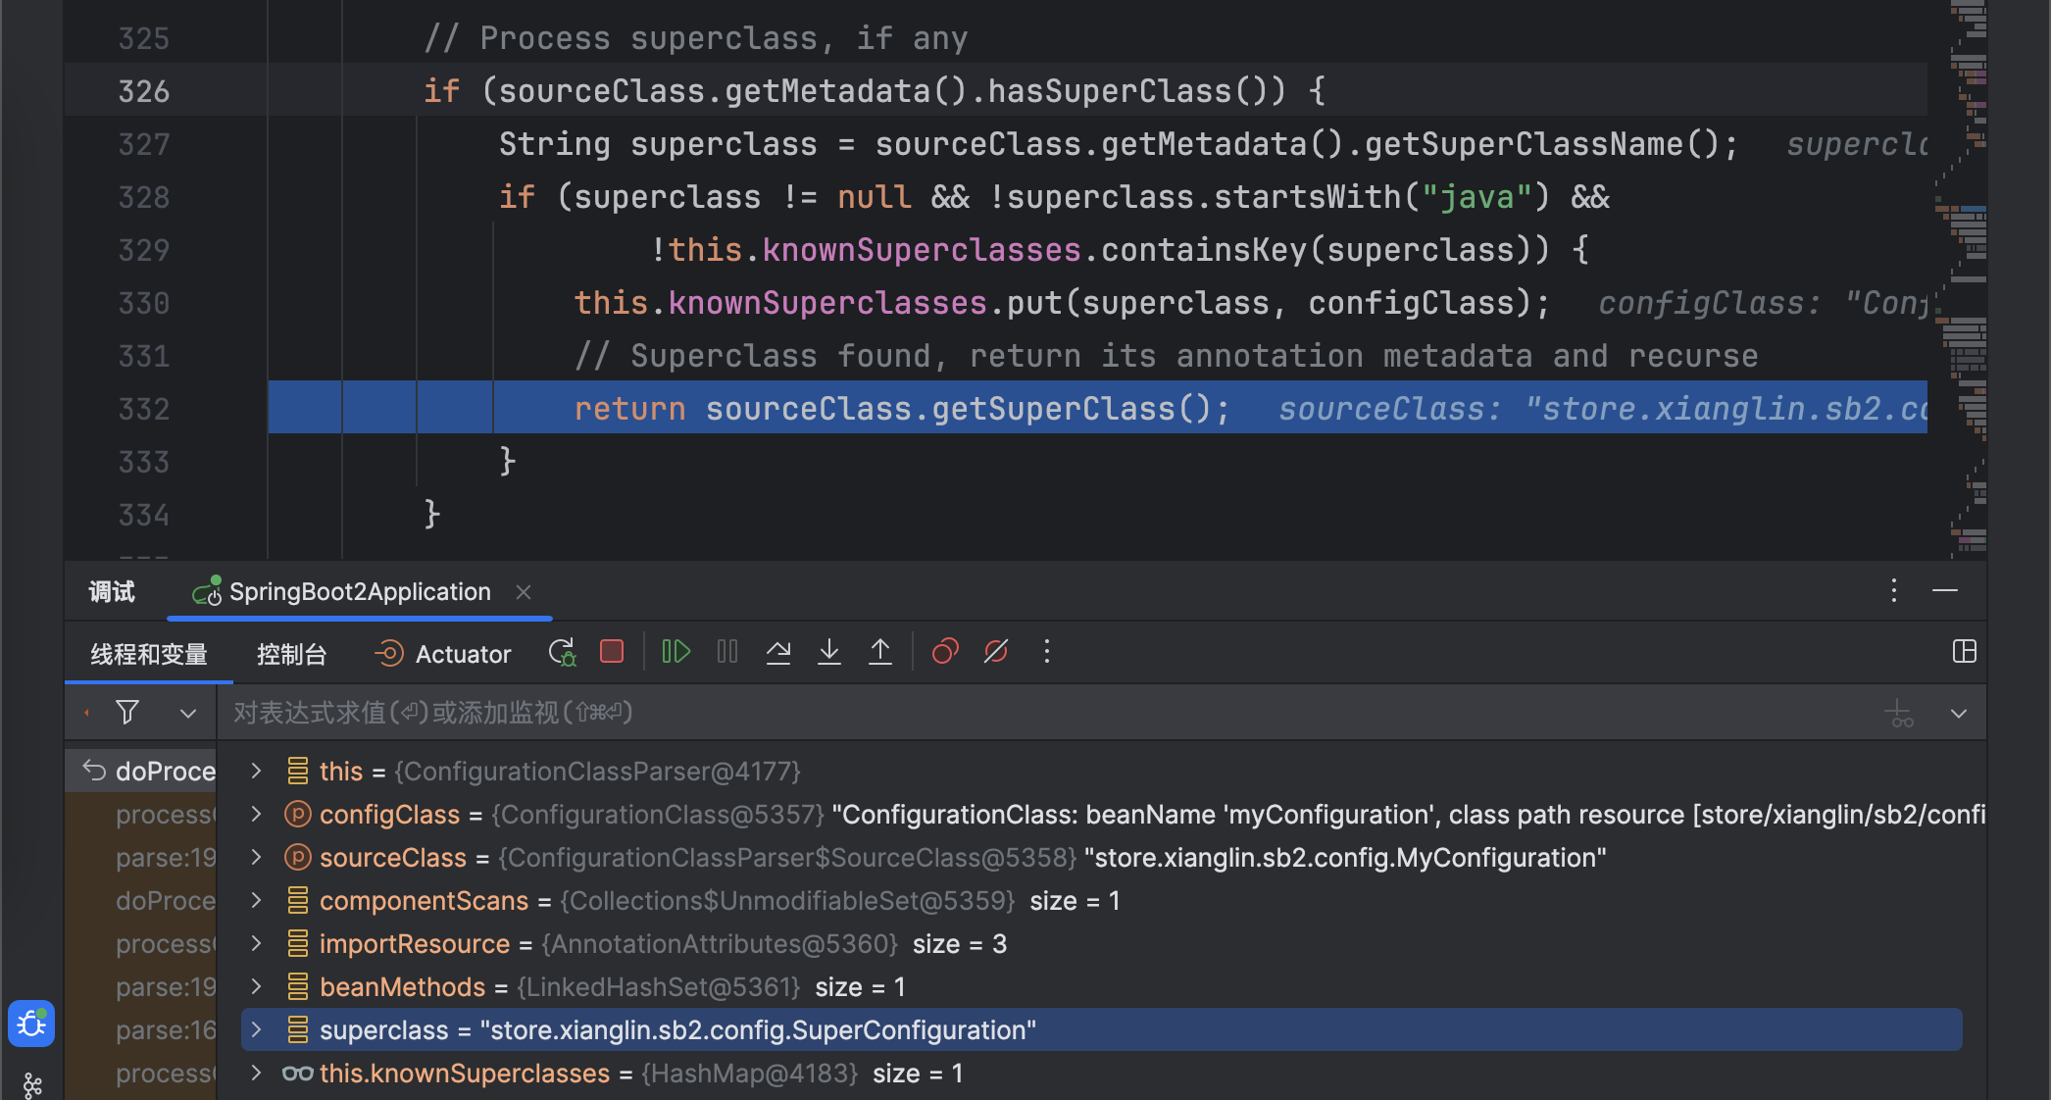
Task: Open the Debug tool window sidebar icon
Action: 31,1025
